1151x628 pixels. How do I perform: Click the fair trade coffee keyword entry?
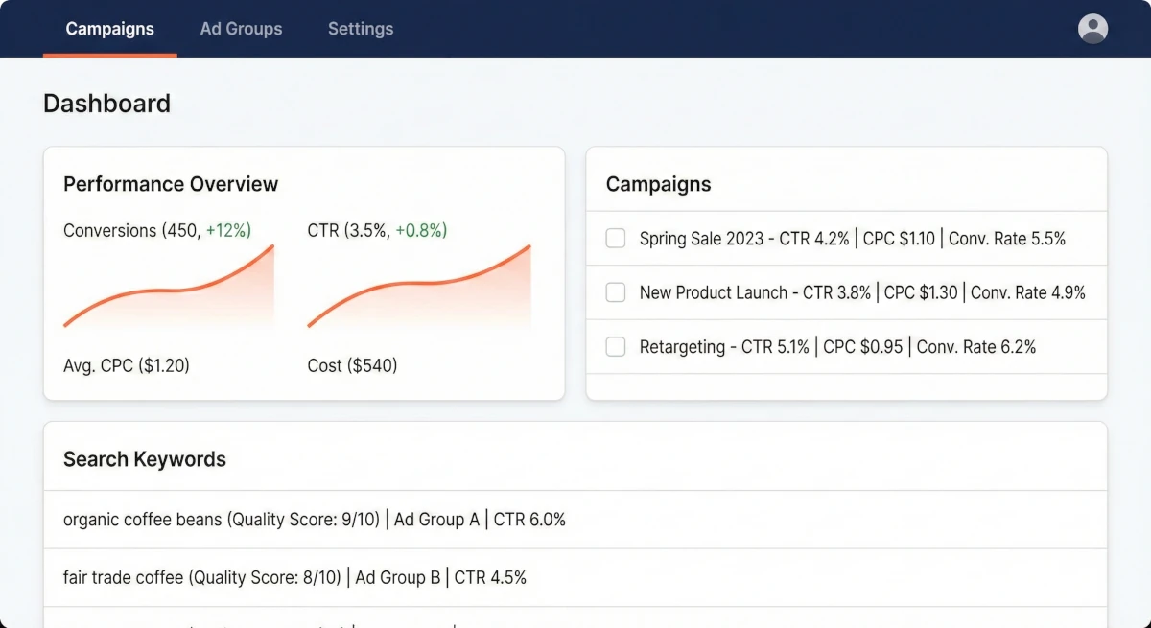pyautogui.click(x=294, y=577)
